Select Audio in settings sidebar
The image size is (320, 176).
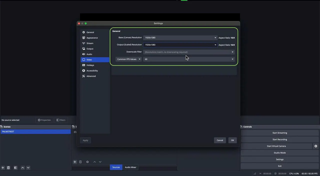click(89, 54)
